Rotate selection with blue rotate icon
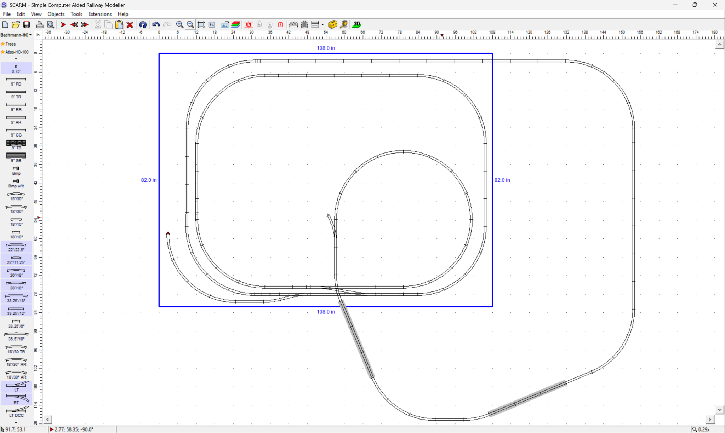Image resolution: width=725 pixels, height=433 pixels. tap(143, 24)
